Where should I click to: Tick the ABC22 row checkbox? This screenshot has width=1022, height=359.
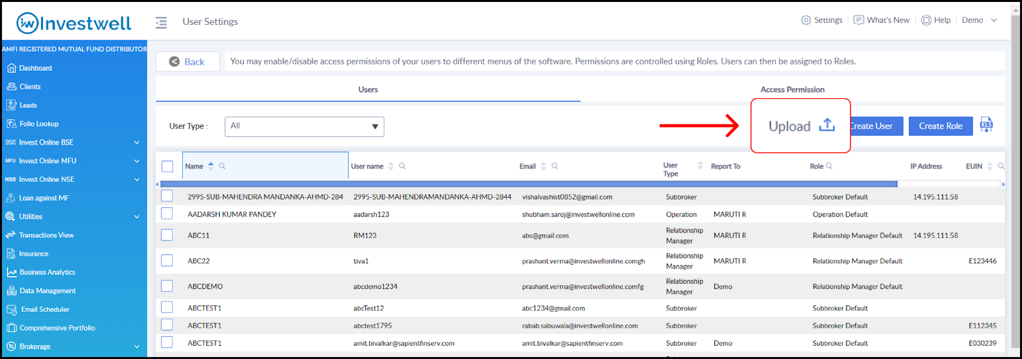(167, 260)
